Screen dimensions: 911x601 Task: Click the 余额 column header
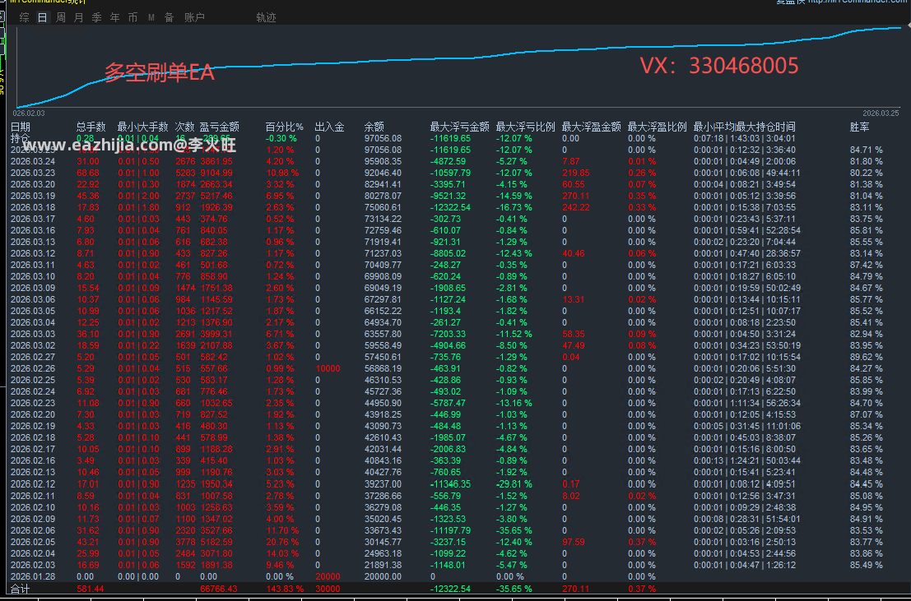tap(374, 127)
